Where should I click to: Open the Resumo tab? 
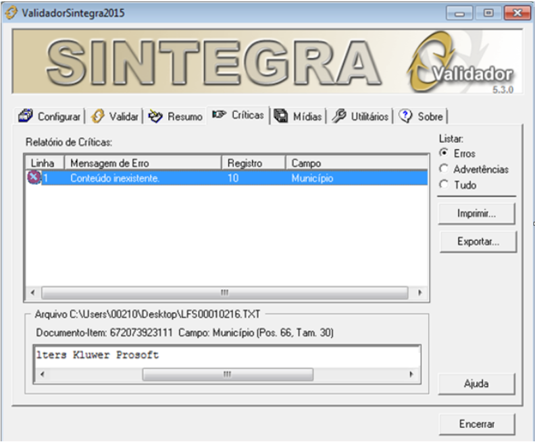coord(176,116)
